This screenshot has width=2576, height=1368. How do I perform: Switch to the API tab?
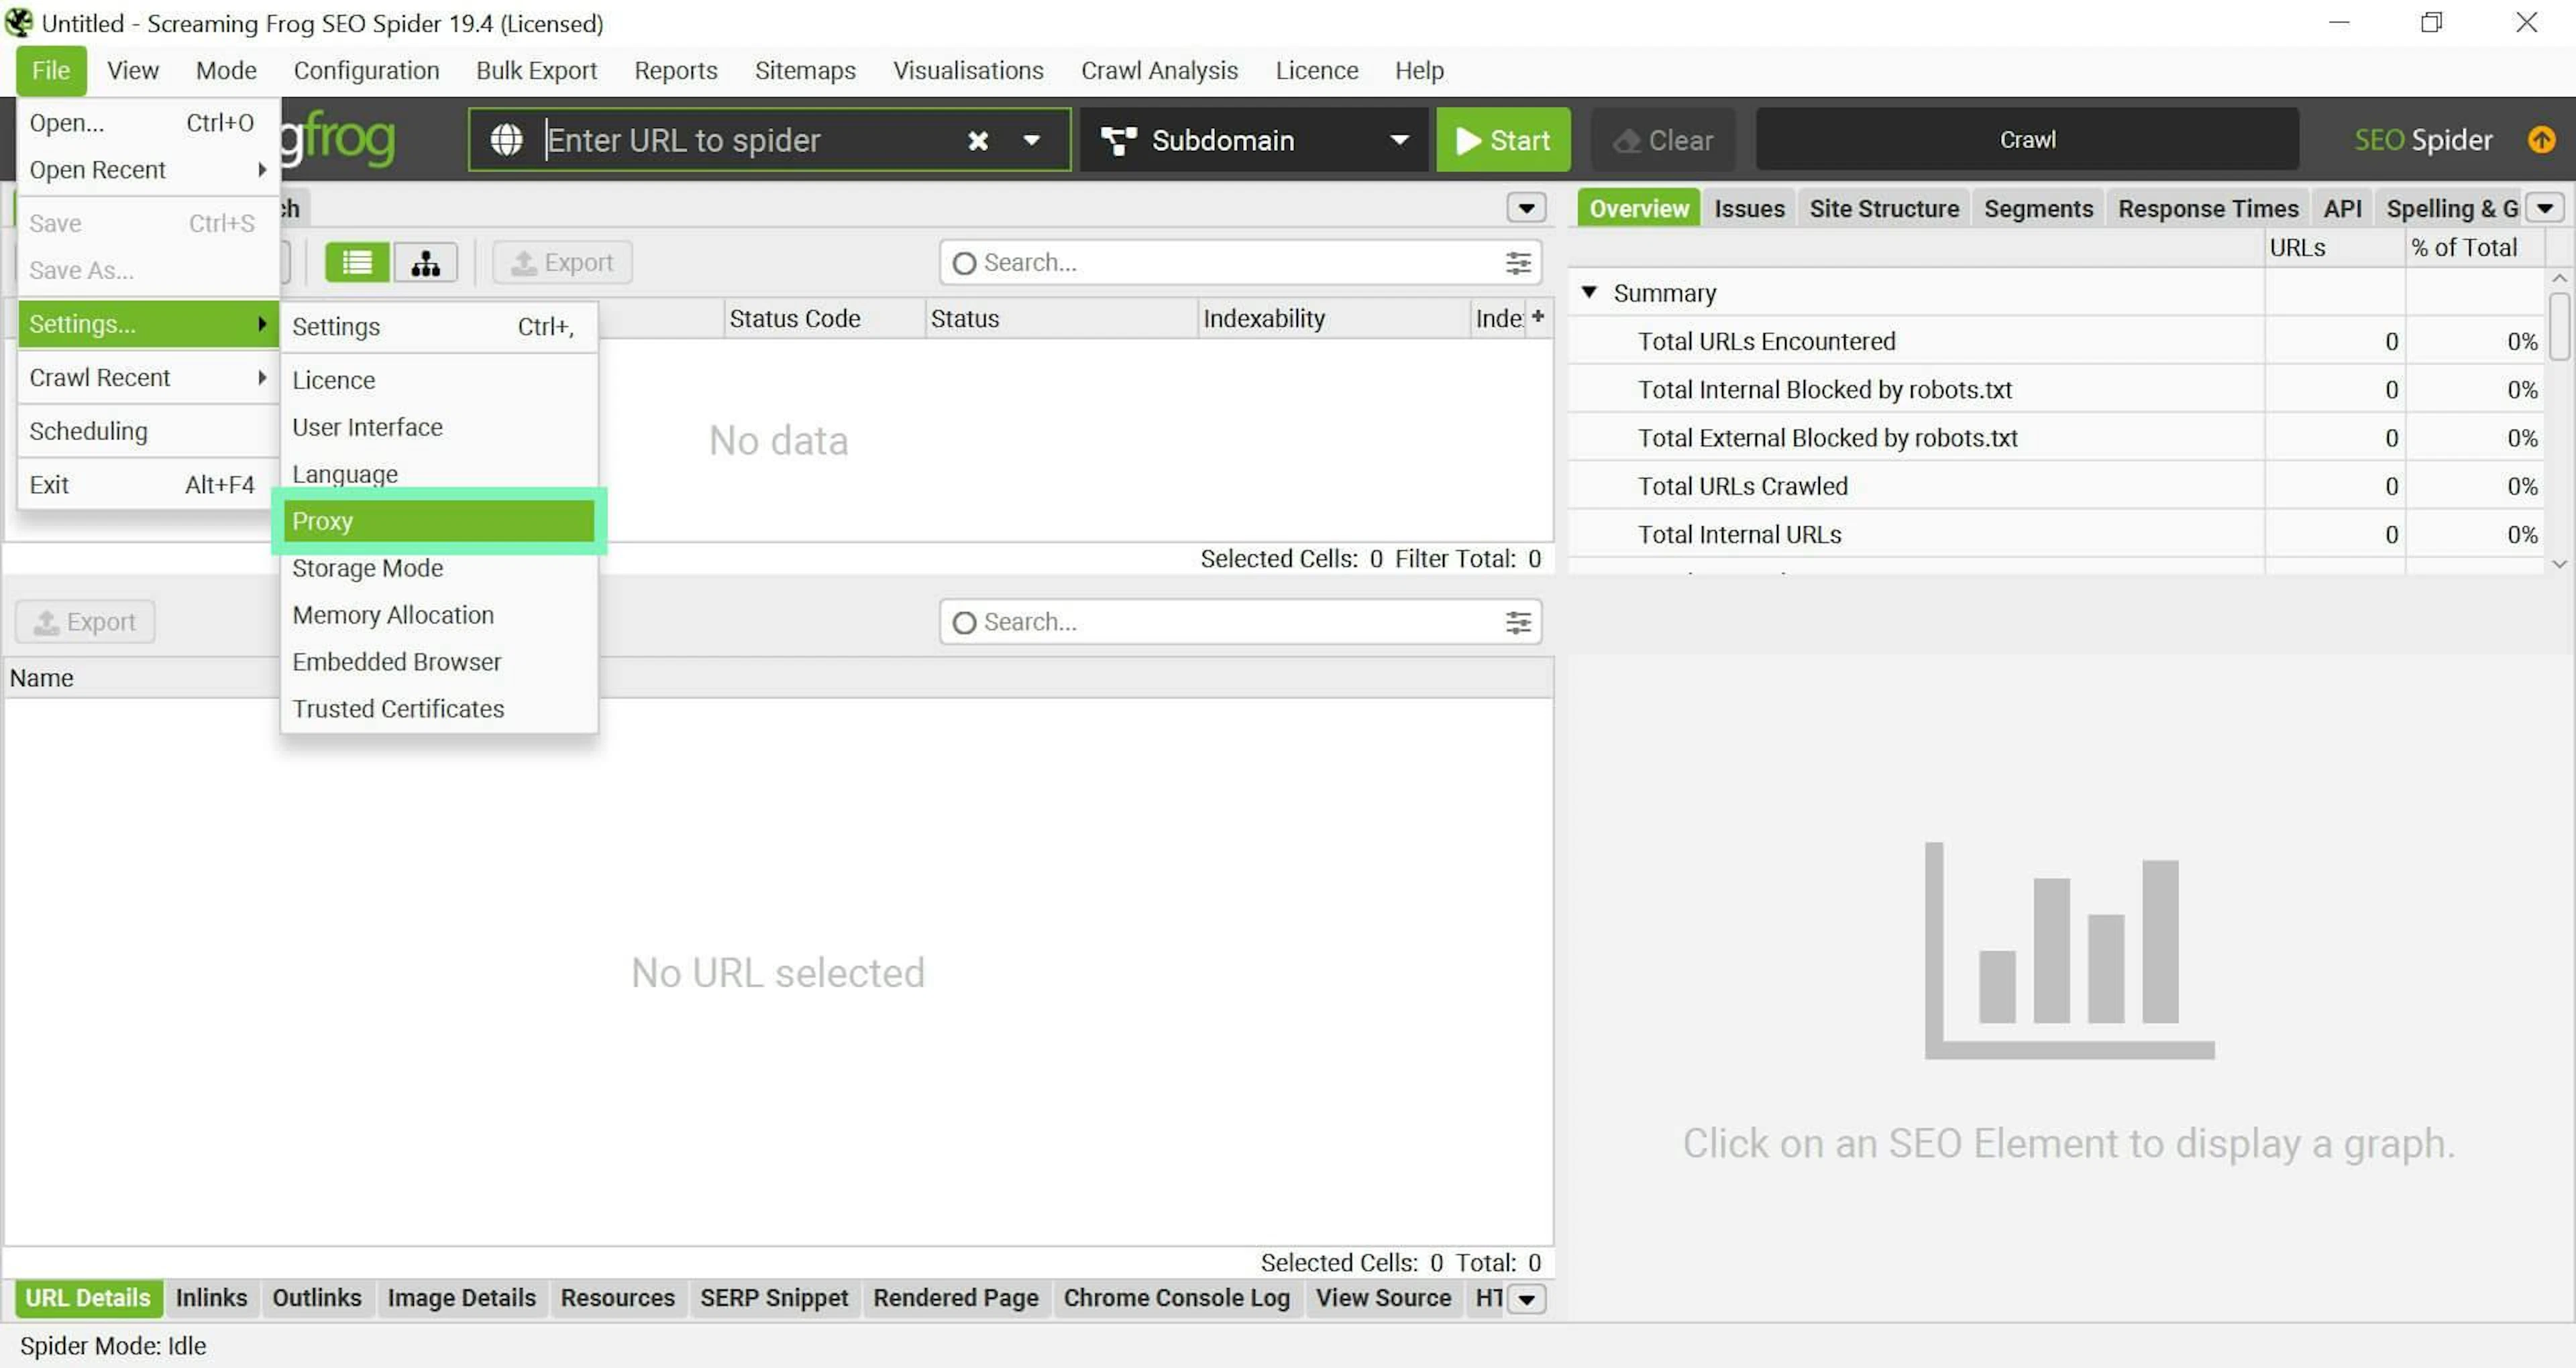point(2342,208)
